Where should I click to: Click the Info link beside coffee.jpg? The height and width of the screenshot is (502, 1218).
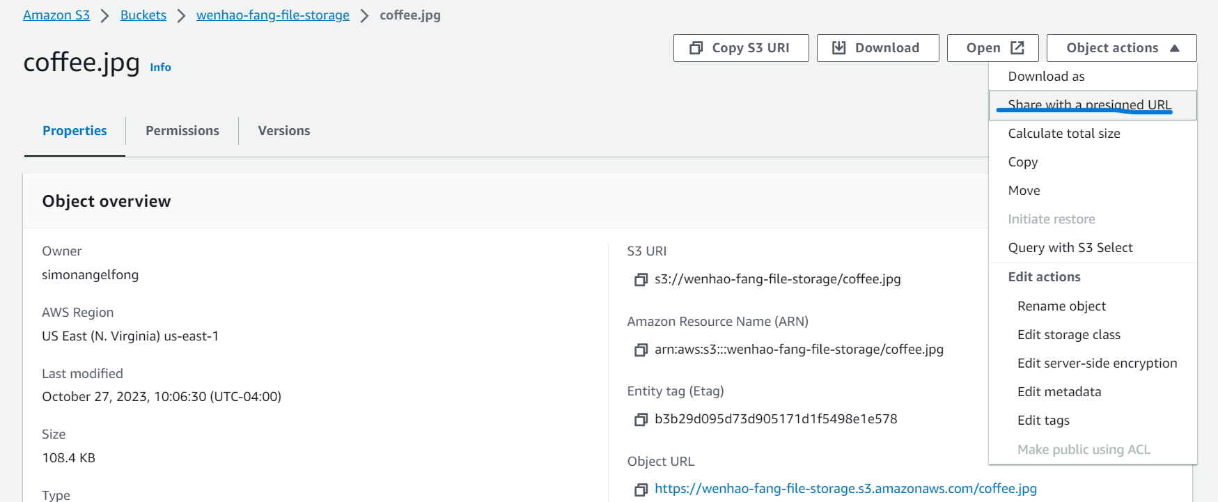[x=160, y=68]
